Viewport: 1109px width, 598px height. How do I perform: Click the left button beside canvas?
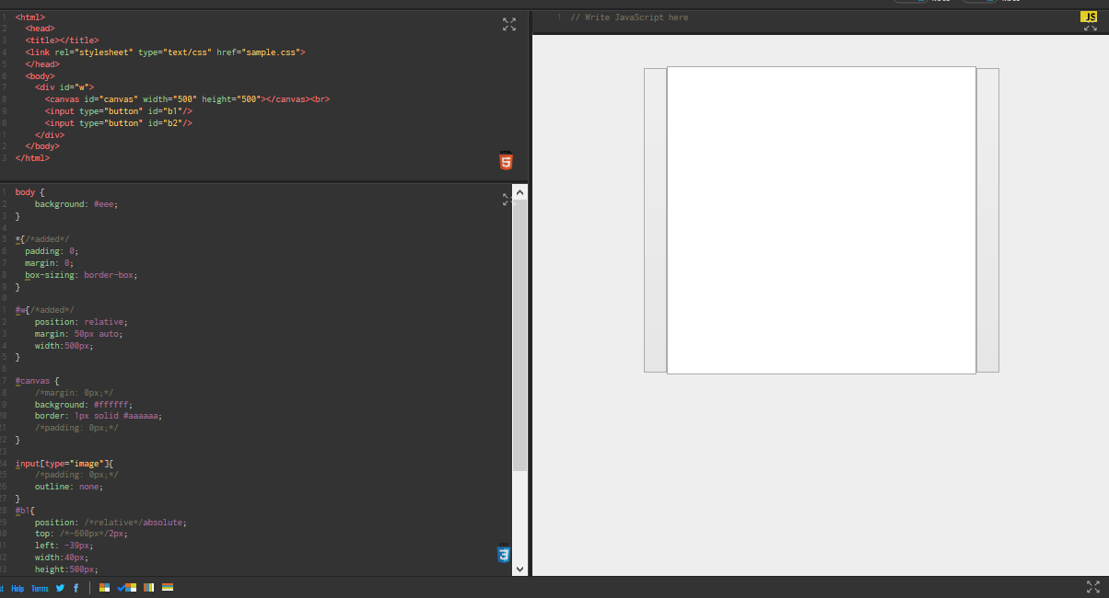click(655, 220)
